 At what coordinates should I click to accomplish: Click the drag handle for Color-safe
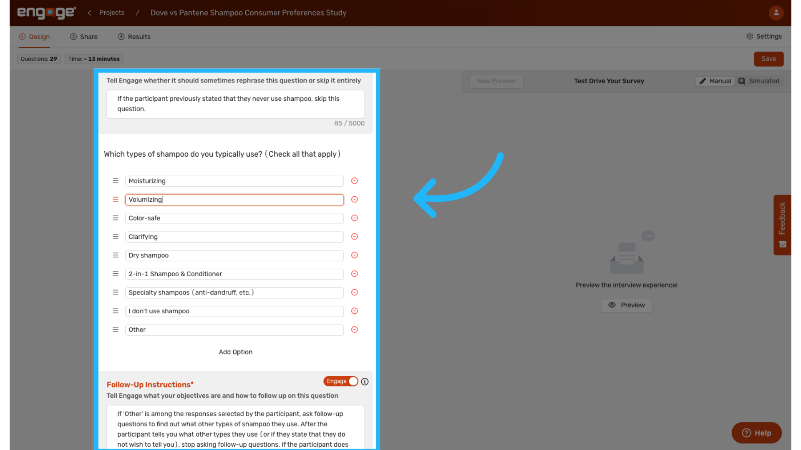[116, 218]
